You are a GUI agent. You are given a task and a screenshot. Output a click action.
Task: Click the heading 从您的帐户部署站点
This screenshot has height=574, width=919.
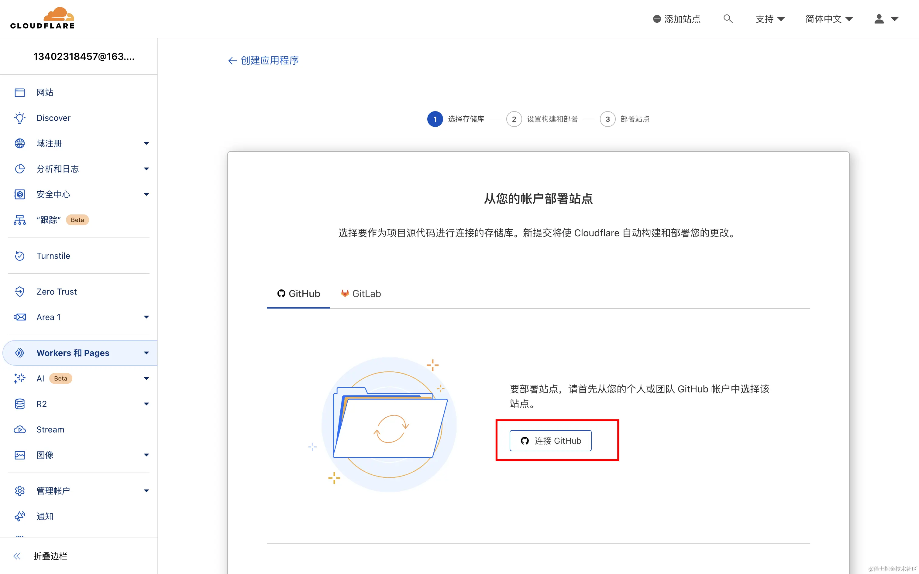click(x=538, y=199)
